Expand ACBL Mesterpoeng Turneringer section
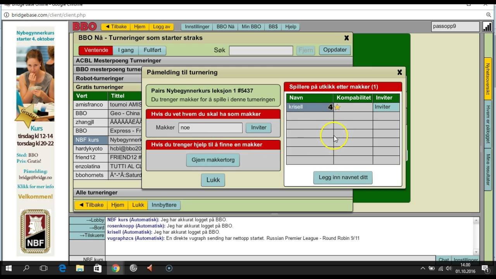The image size is (496, 279). click(x=213, y=60)
